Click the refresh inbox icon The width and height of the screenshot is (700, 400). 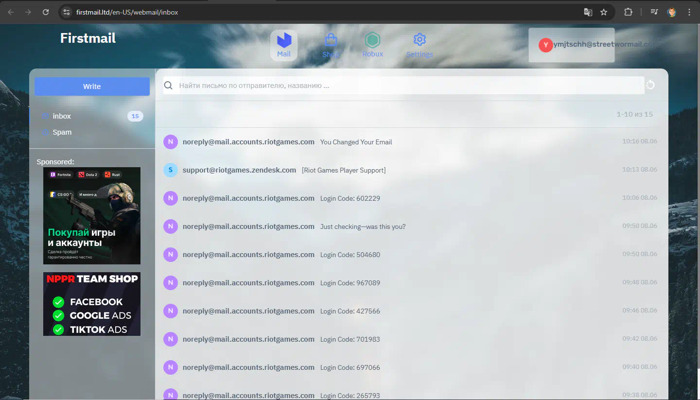(x=650, y=85)
